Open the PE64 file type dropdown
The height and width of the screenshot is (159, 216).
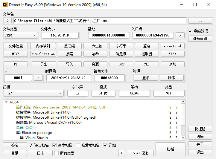pos(21,35)
